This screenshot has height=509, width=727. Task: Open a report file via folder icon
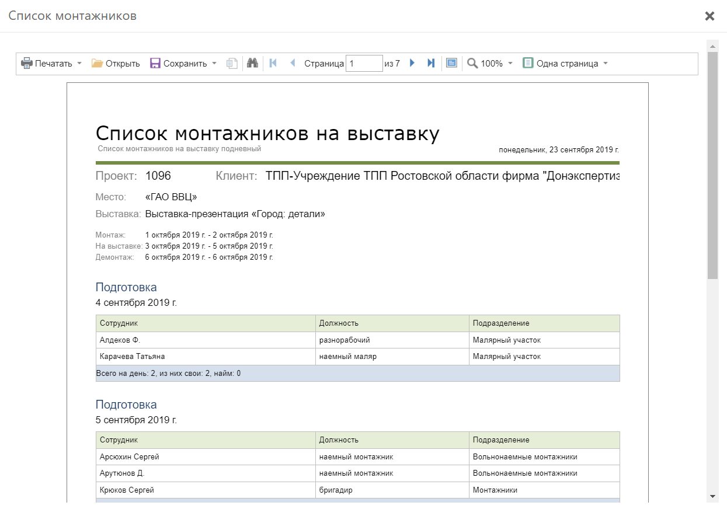coord(97,64)
